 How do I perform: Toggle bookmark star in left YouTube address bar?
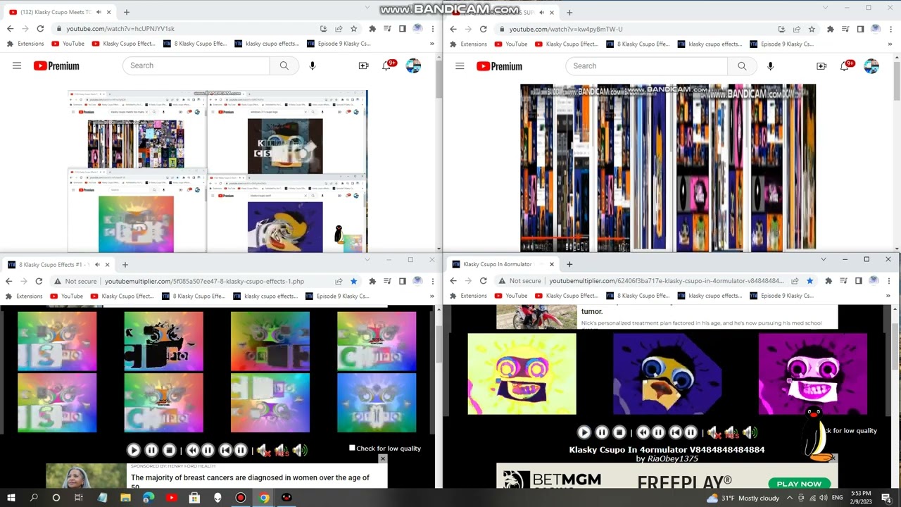click(x=353, y=29)
